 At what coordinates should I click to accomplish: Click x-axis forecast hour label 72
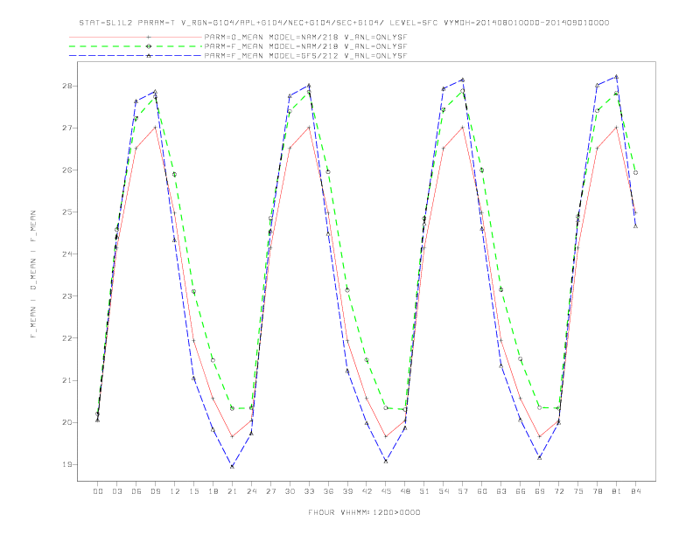[x=559, y=491]
